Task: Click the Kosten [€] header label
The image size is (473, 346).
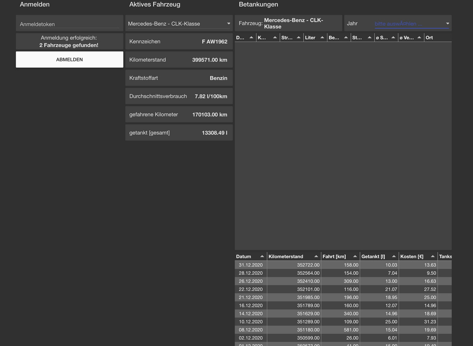Action: coord(412,257)
